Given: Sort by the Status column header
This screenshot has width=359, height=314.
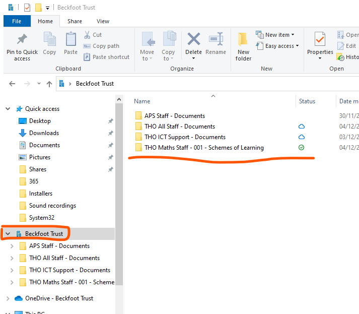Looking at the screenshot, I should click(307, 101).
